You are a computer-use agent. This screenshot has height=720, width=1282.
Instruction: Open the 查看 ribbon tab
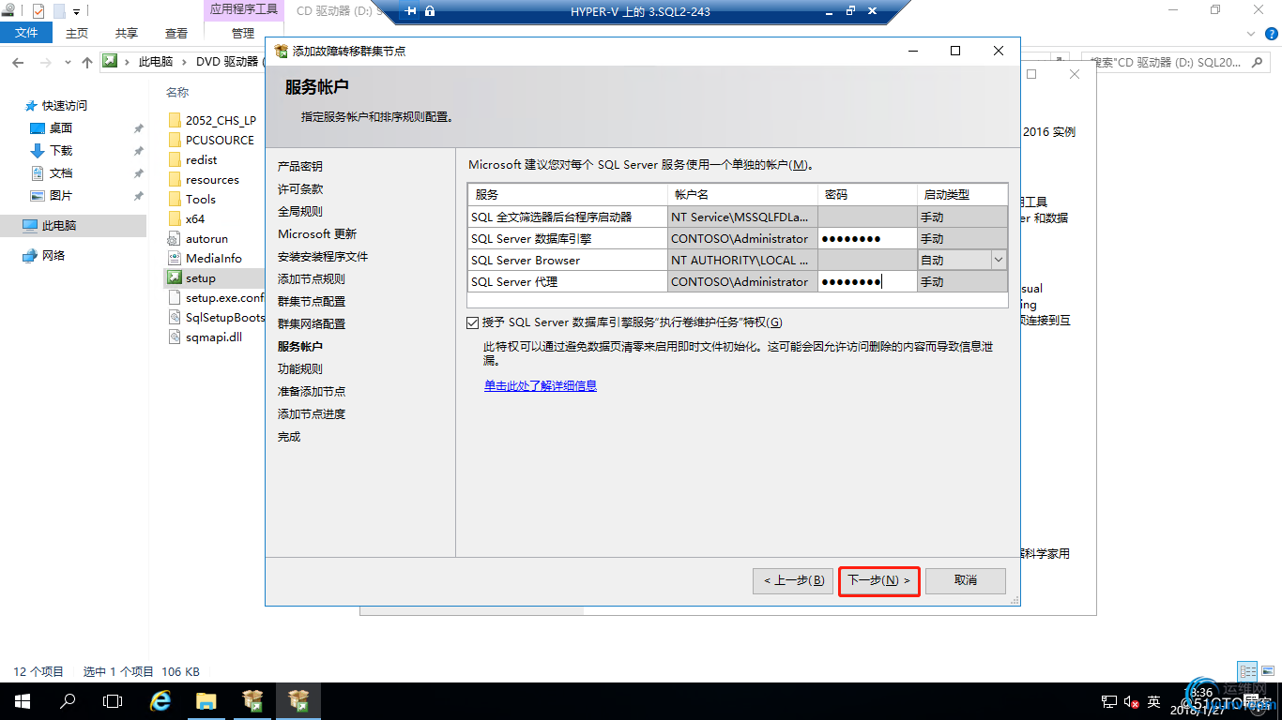(176, 33)
